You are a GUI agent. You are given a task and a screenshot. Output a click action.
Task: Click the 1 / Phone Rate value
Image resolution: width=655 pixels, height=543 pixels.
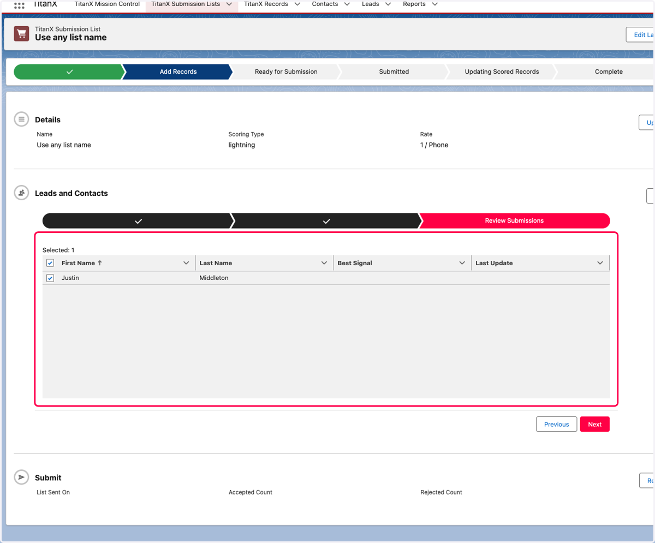pos(434,145)
